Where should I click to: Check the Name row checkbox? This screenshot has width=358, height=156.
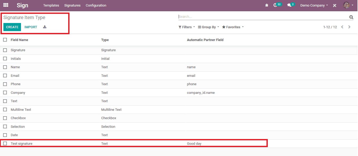[5, 67]
